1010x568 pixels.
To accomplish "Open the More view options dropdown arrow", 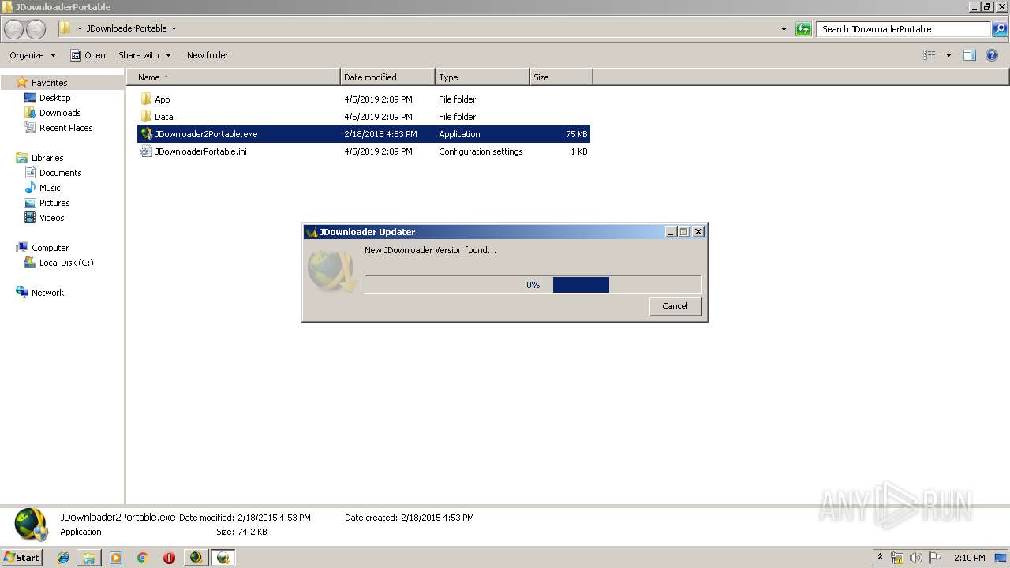I will point(948,55).
